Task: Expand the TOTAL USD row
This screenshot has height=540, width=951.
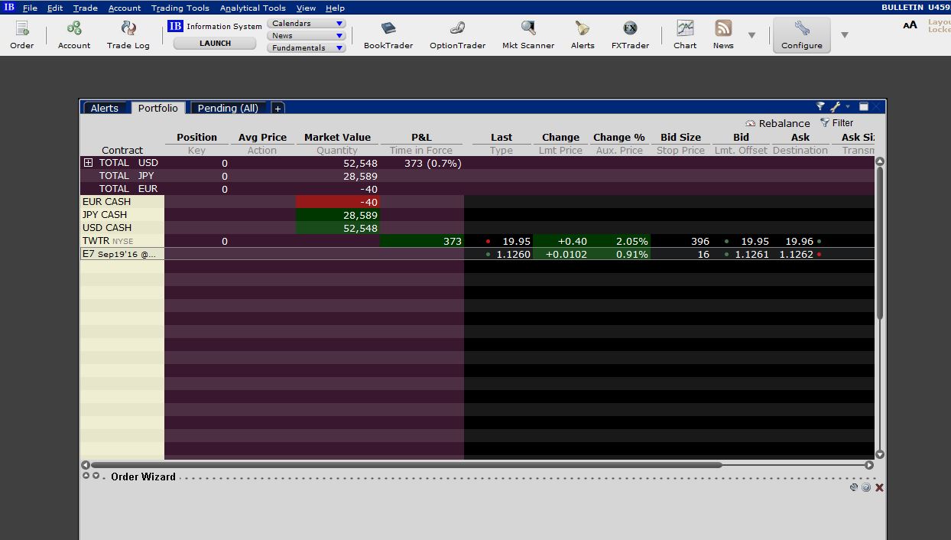Action: pos(88,163)
